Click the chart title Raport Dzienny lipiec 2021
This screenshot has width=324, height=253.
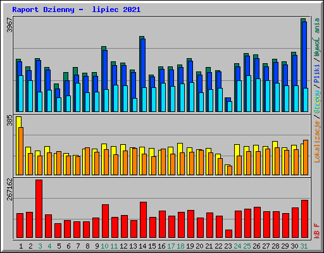click(x=77, y=9)
